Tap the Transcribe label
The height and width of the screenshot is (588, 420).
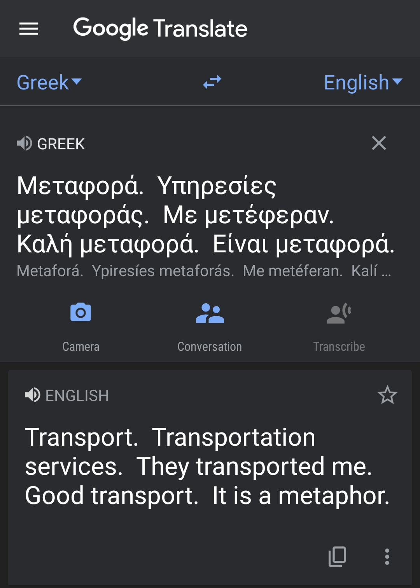[339, 346]
